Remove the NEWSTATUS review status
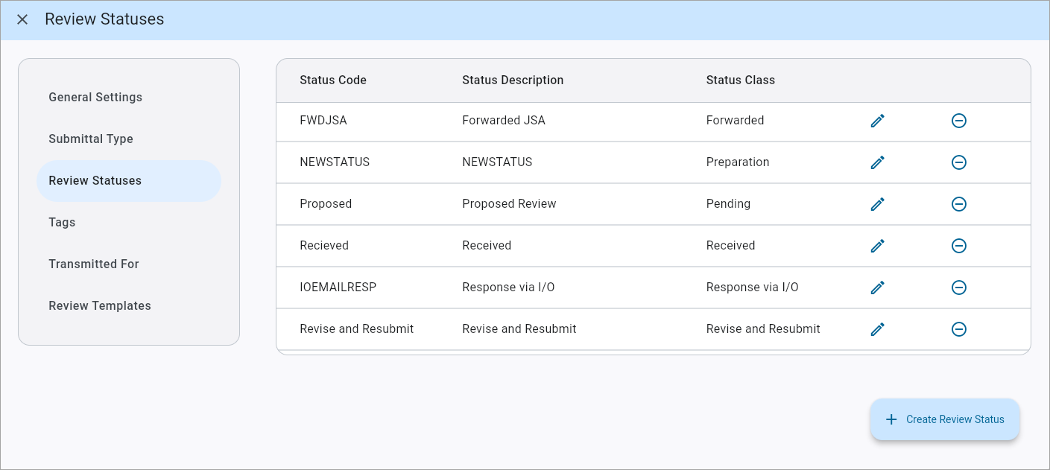 tap(959, 162)
